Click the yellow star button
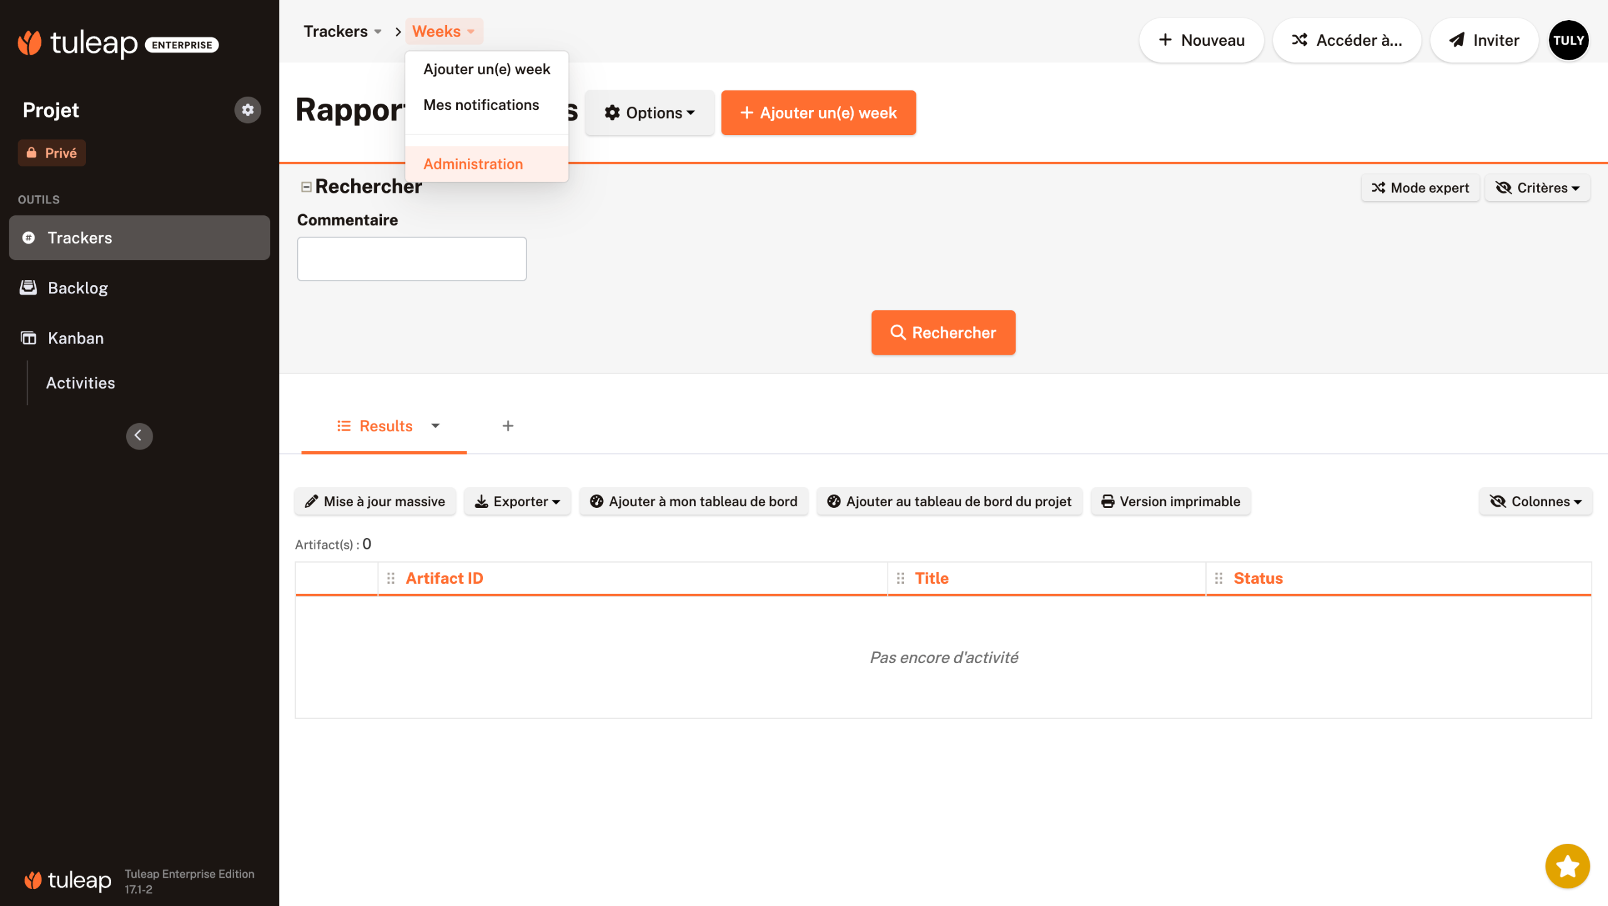The image size is (1608, 906). pyautogui.click(x=1567, y=866)
